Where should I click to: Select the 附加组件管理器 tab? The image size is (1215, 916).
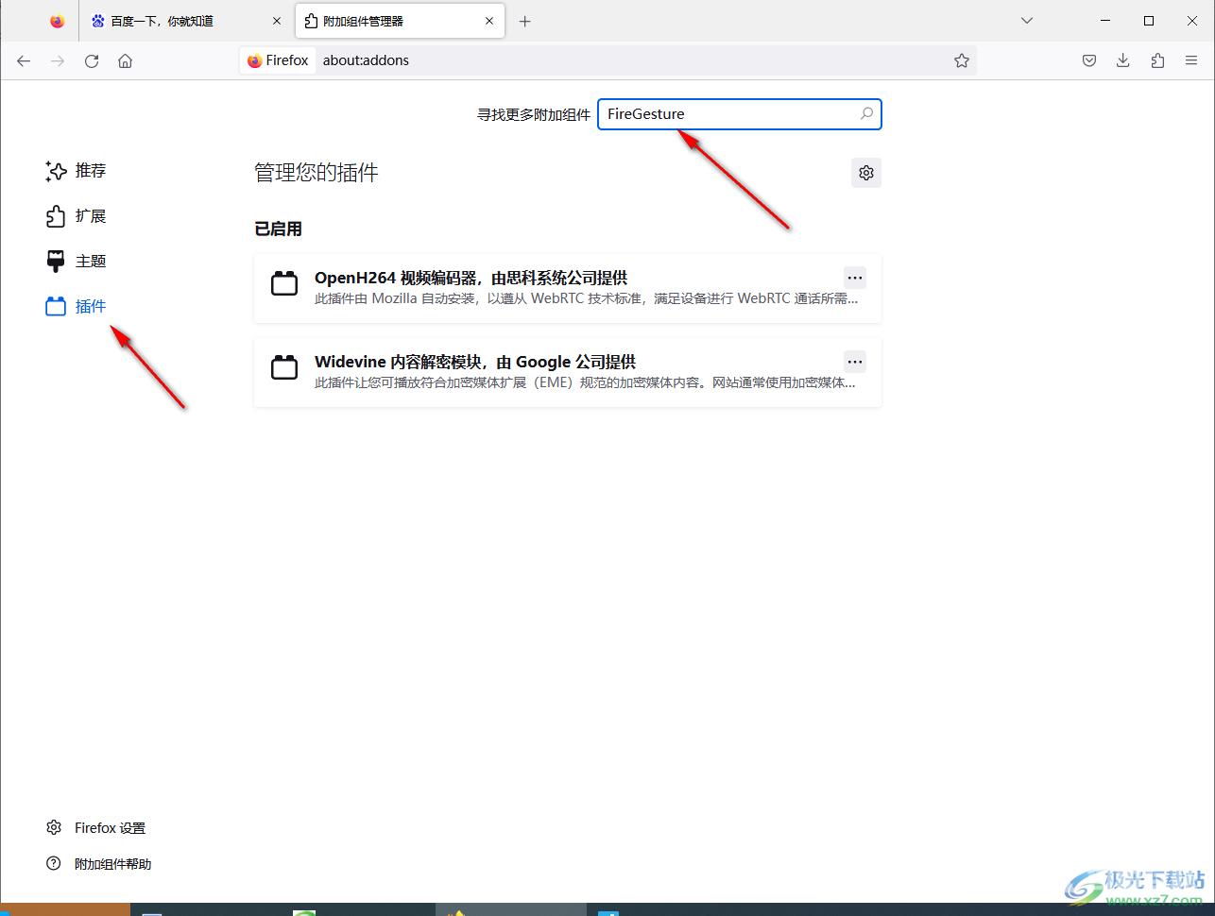(x=400, y=21)
